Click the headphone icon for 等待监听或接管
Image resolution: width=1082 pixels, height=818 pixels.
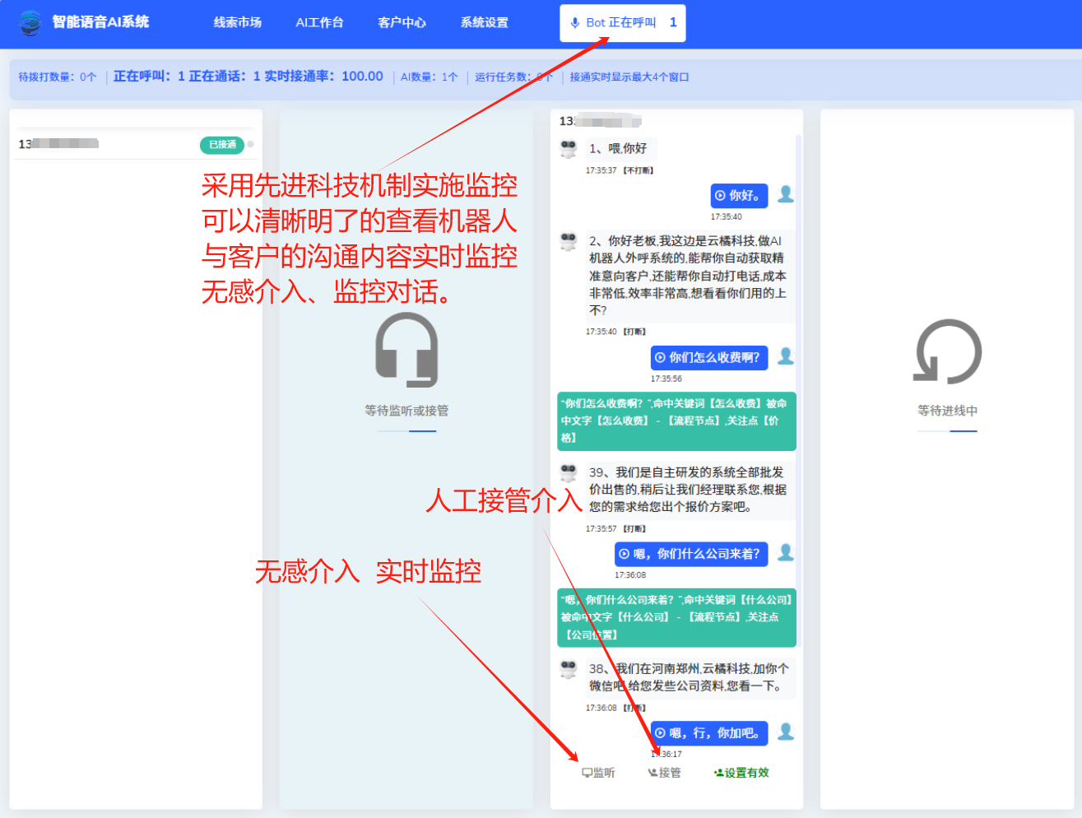tap(406, 350)
